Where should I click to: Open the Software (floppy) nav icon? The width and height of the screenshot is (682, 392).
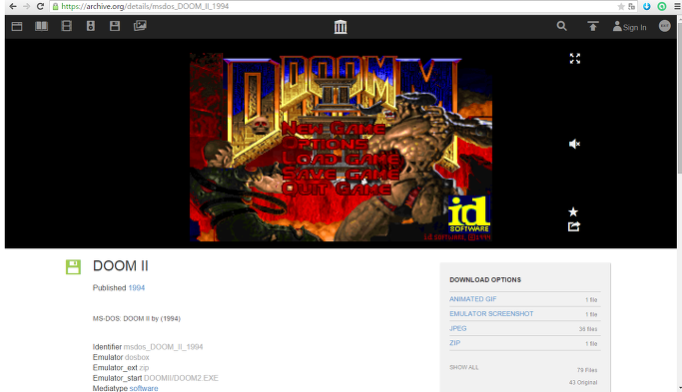(x=115, y=26)
